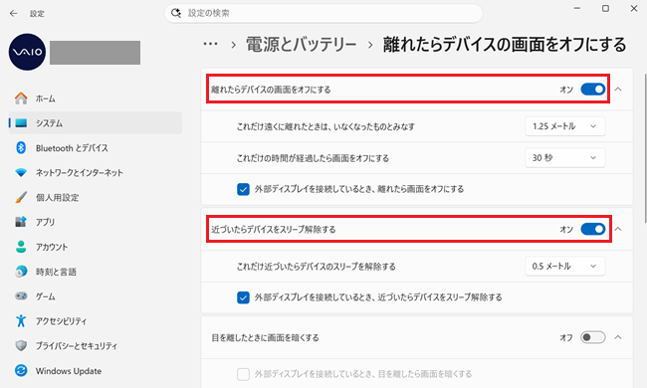Open Windows Update page
Viewport: 647px width, 388px height.
pyautogui.click(x=96, y=370)
